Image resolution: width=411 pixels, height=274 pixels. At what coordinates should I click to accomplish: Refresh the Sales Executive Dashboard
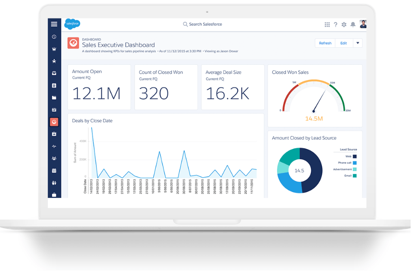coord(325,43)
